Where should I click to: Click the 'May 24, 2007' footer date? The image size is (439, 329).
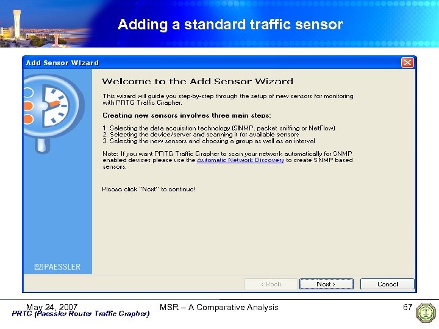(52, 307)
